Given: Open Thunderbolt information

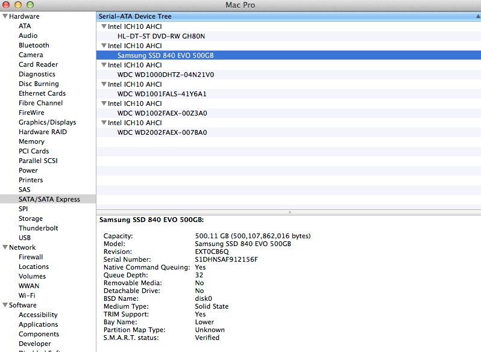Looking at the screenshot, I should tap(39, 228).
